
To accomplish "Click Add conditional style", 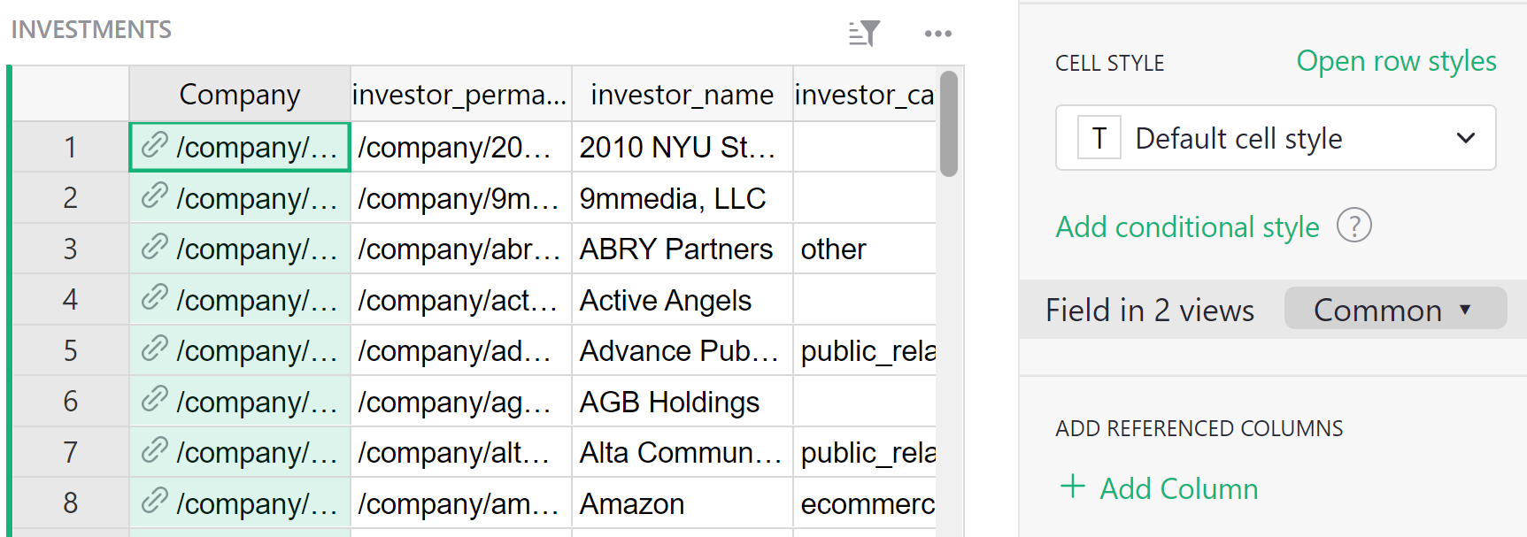I will 1187,227.
